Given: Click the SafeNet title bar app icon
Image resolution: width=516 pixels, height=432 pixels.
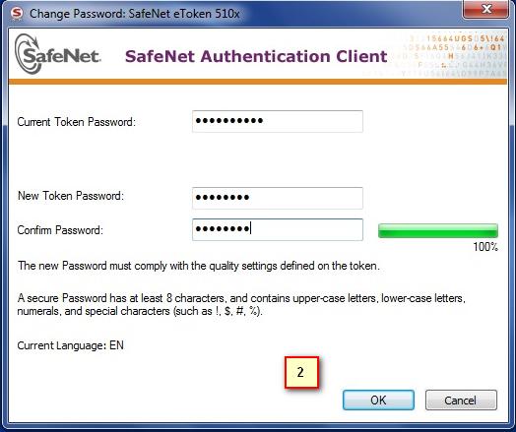Looking at the screenshot, I should (17, 14).
